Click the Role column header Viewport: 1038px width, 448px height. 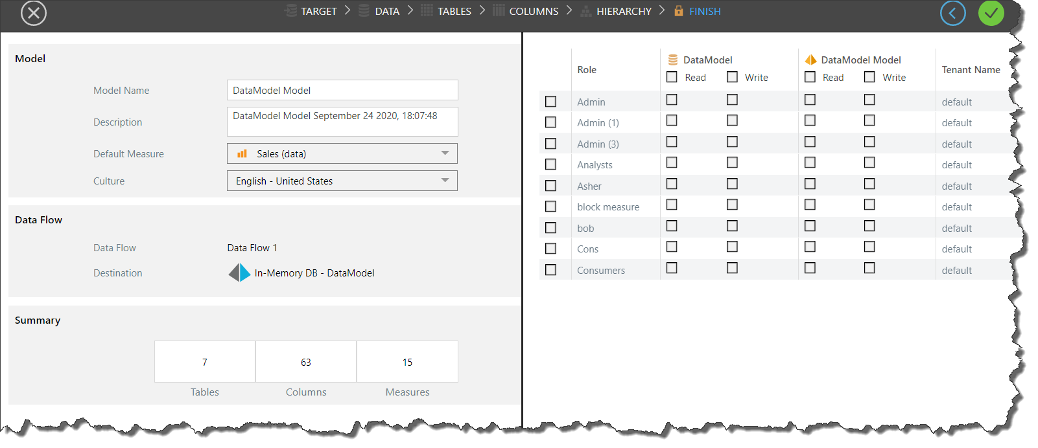point(587,70)
